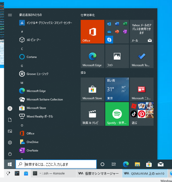Open Pictures from Start sidebar
172x182 pixels.
coord(10,131)
